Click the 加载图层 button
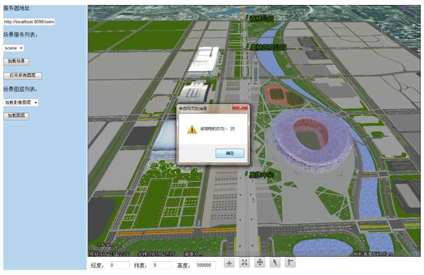The height and width of the screenshot is (275, 424). (16, 116)
